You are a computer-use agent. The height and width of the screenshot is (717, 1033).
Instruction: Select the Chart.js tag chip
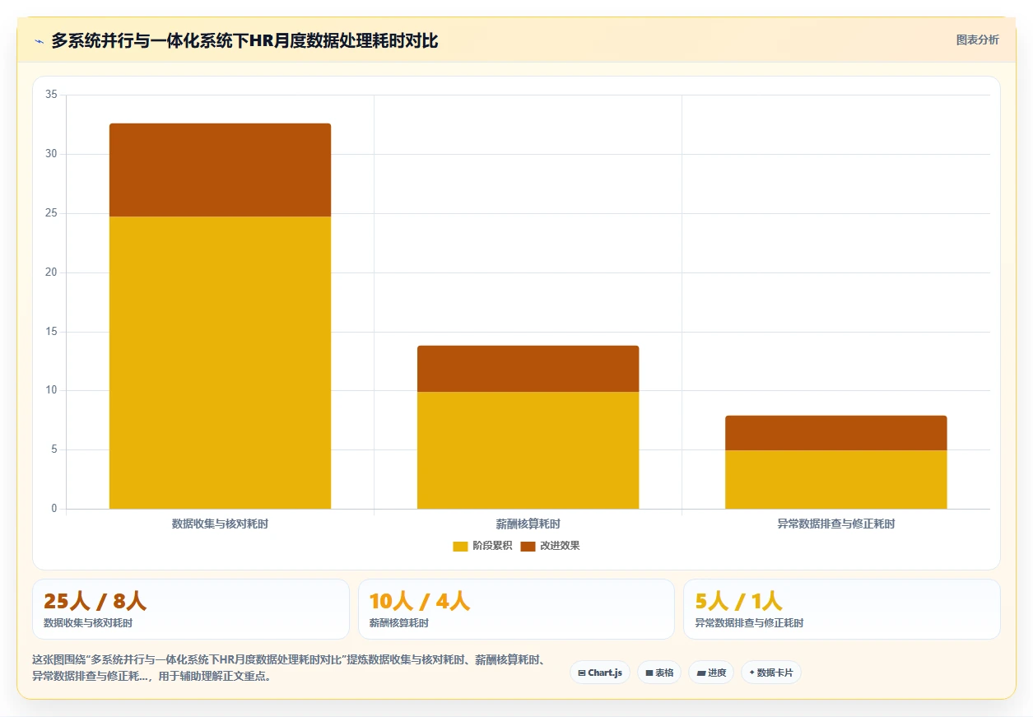pos(600,673)
